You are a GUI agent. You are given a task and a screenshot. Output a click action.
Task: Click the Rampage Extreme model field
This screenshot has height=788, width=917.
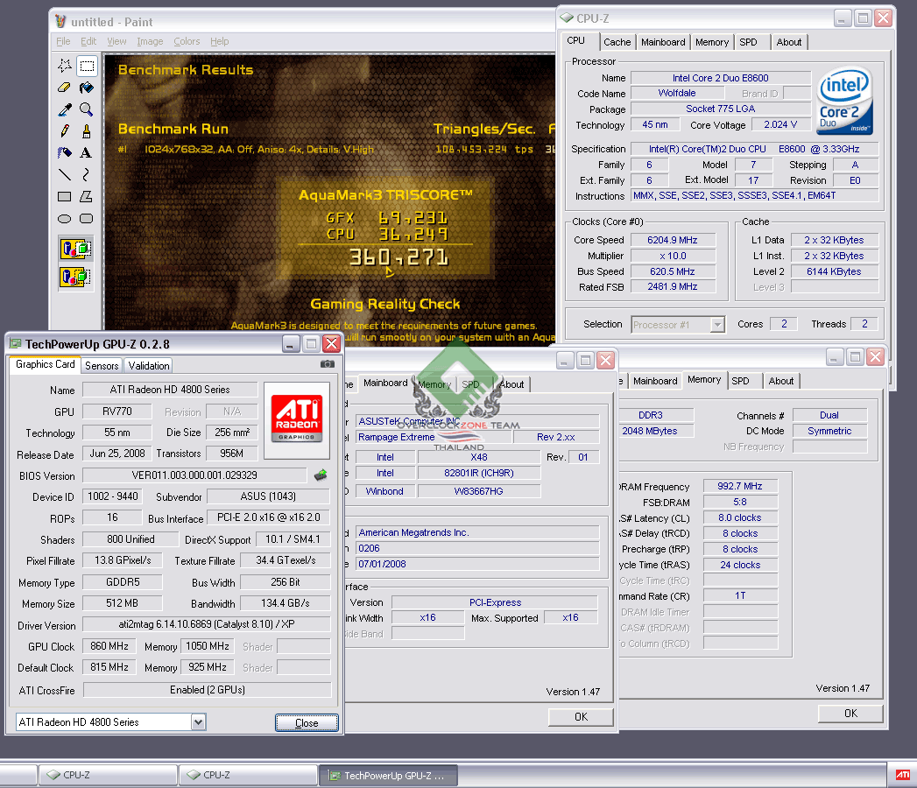(x=433, y=437)
